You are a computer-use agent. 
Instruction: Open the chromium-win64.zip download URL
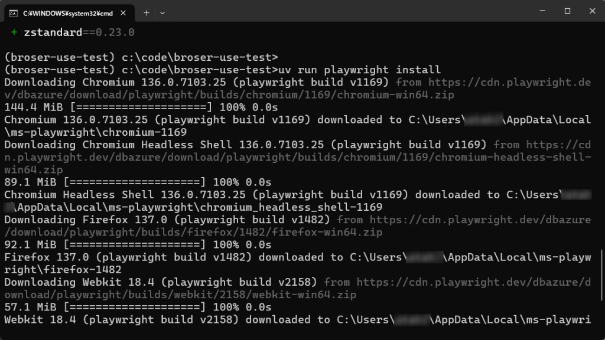(297, 89)
